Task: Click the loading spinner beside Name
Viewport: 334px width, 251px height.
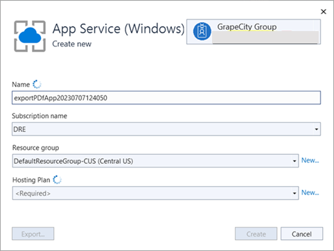Action: tap(37, 84)
